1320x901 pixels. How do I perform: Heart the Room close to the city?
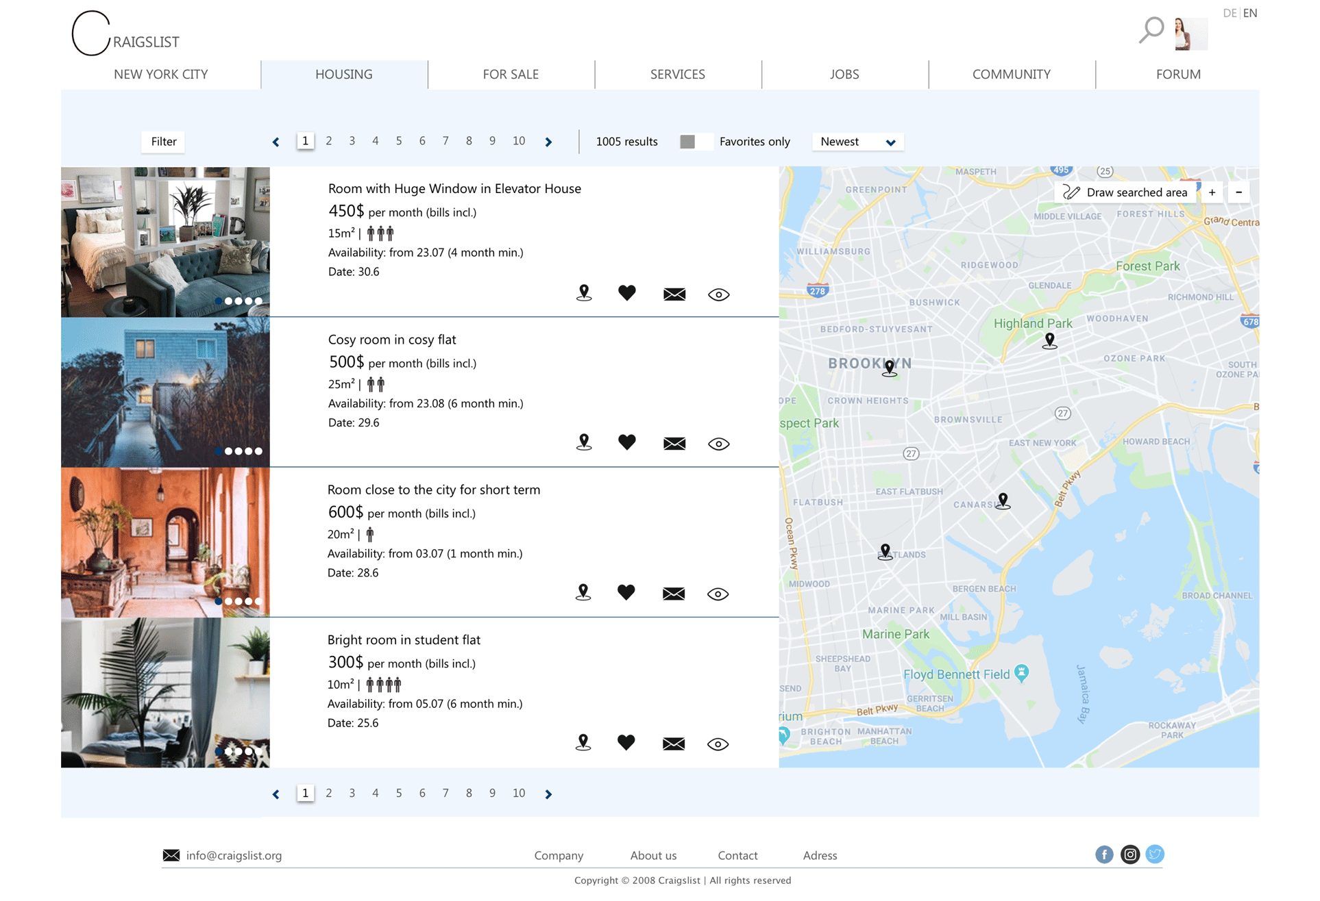626,592
